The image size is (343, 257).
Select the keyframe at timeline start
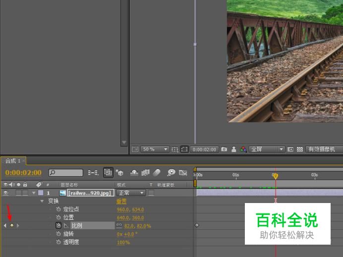coord(197,225)
